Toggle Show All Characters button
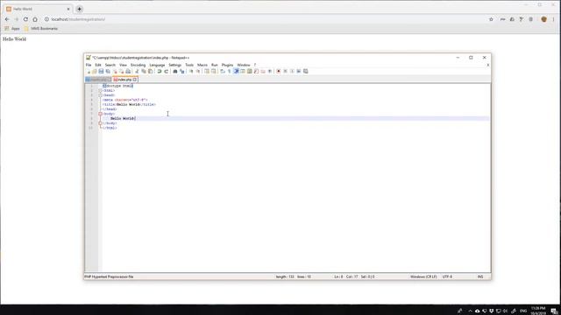 (230, 72)
